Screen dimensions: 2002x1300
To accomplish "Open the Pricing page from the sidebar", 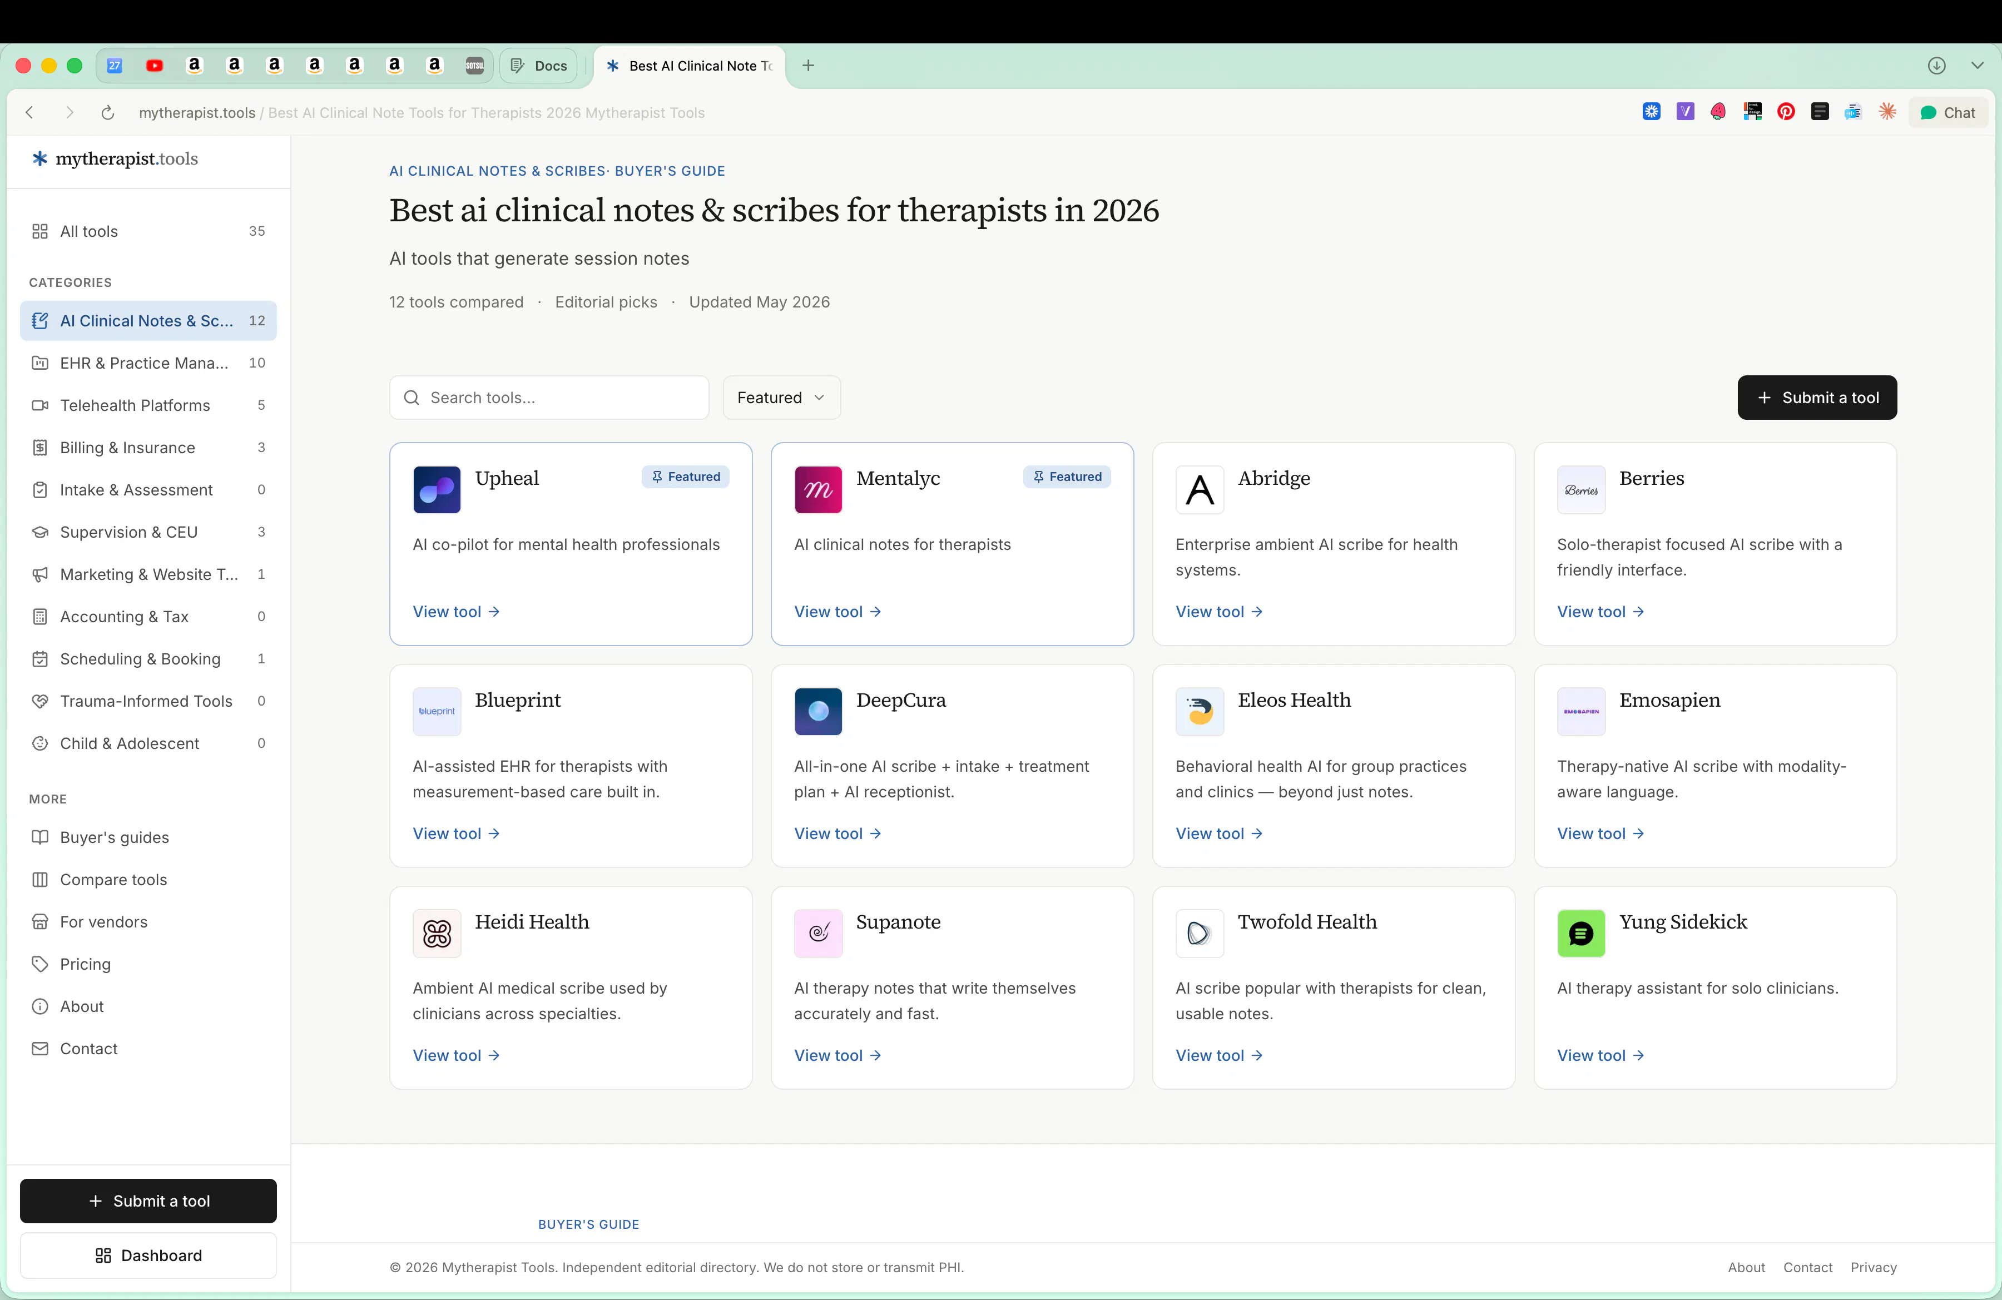I will point(148,965).
